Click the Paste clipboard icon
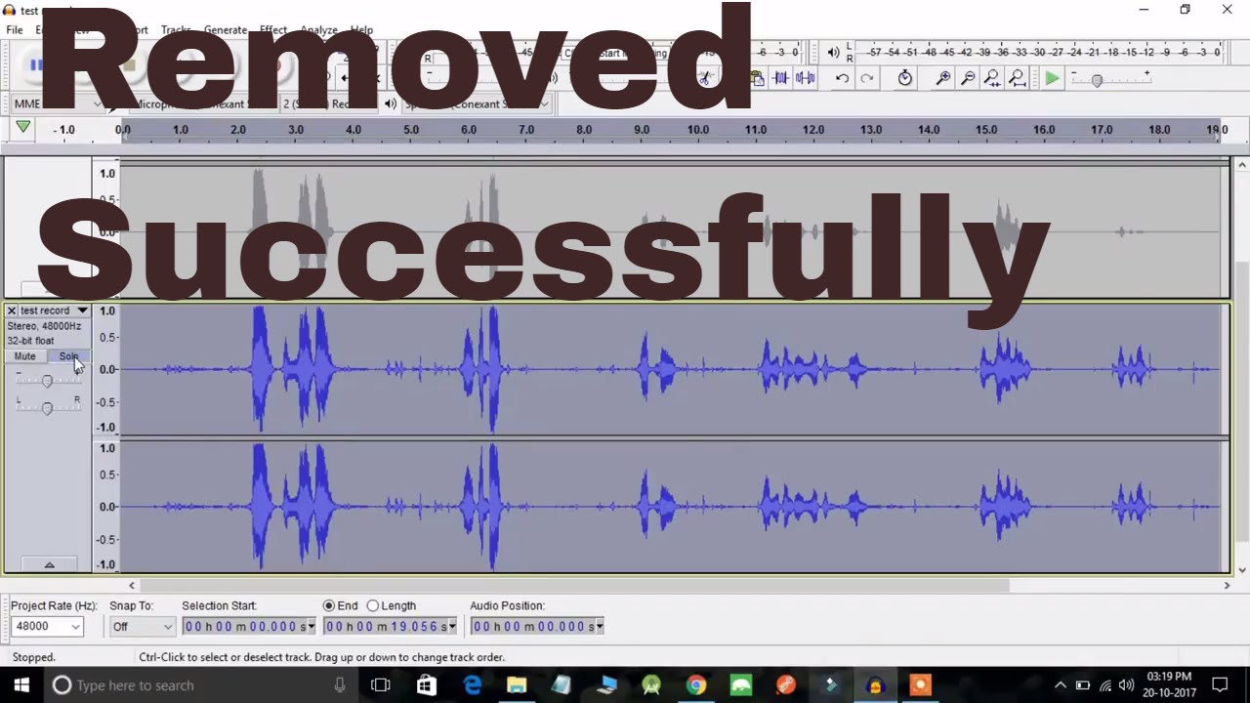1250x703 pixels. point(757,78)
